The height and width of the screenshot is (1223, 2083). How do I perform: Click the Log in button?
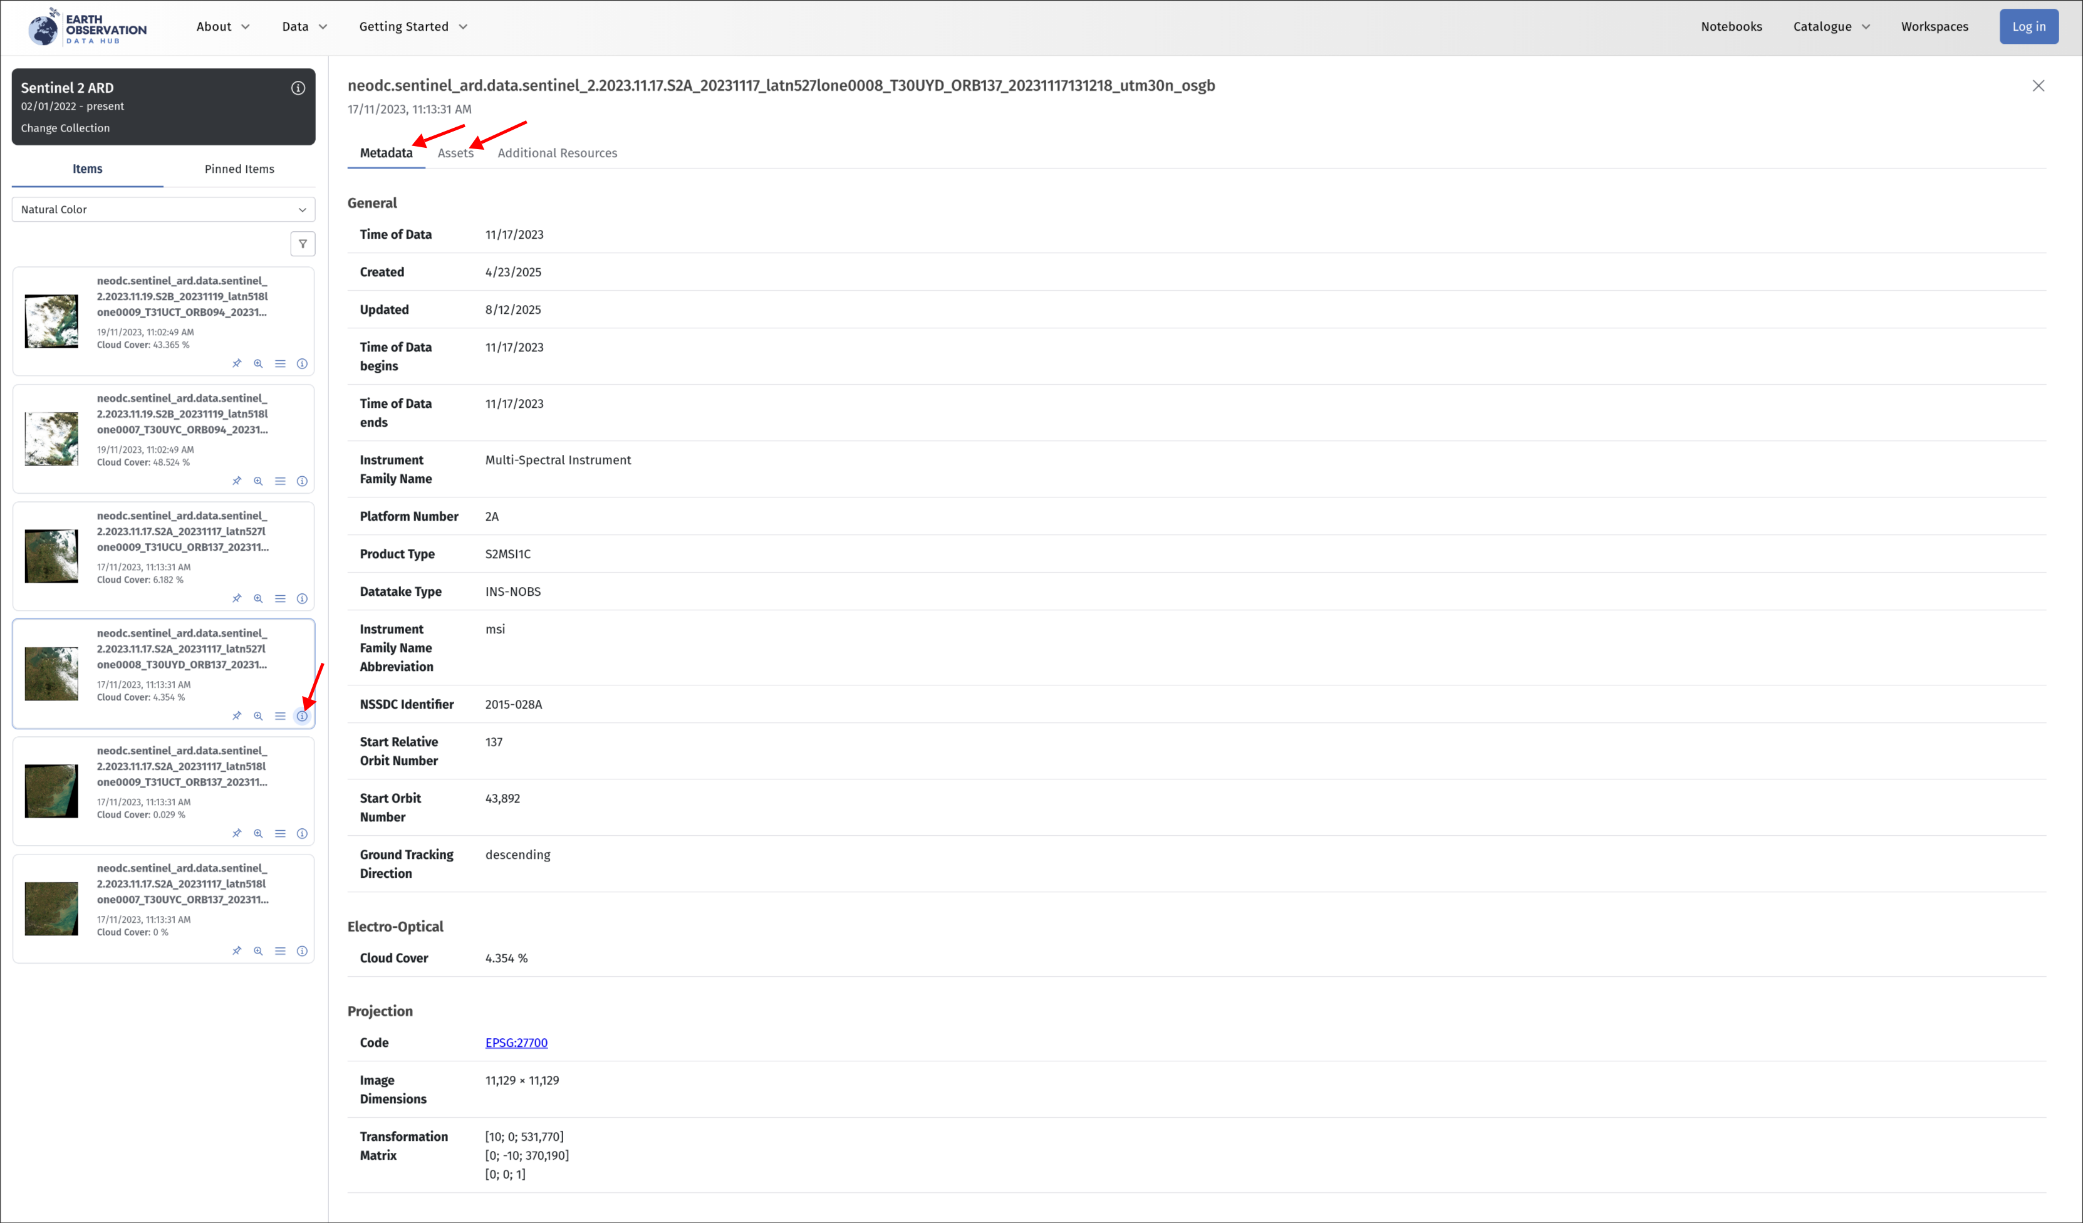(2028, 26)
